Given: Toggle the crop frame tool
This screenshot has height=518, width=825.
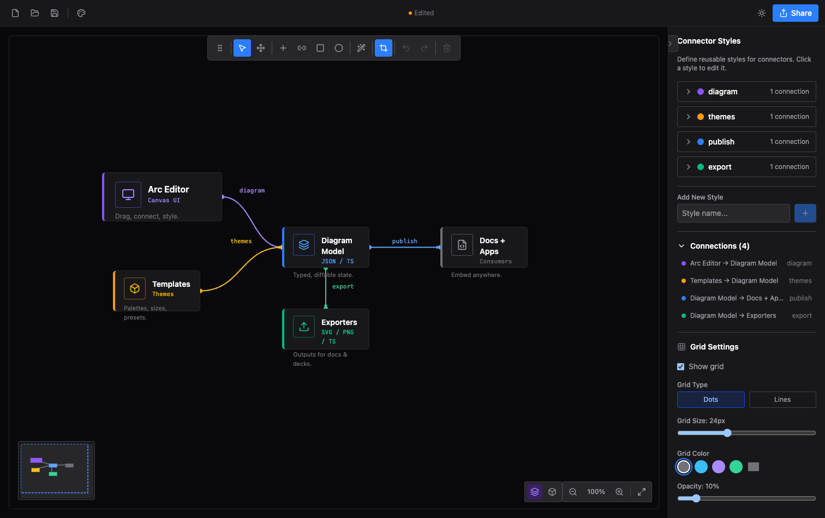Looking at the screenshot, I should pos(384,48).
